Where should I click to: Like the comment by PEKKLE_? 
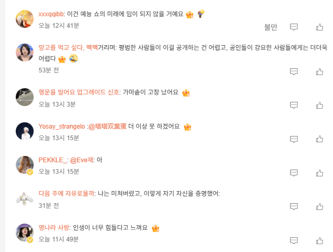(x=319, y=172)
